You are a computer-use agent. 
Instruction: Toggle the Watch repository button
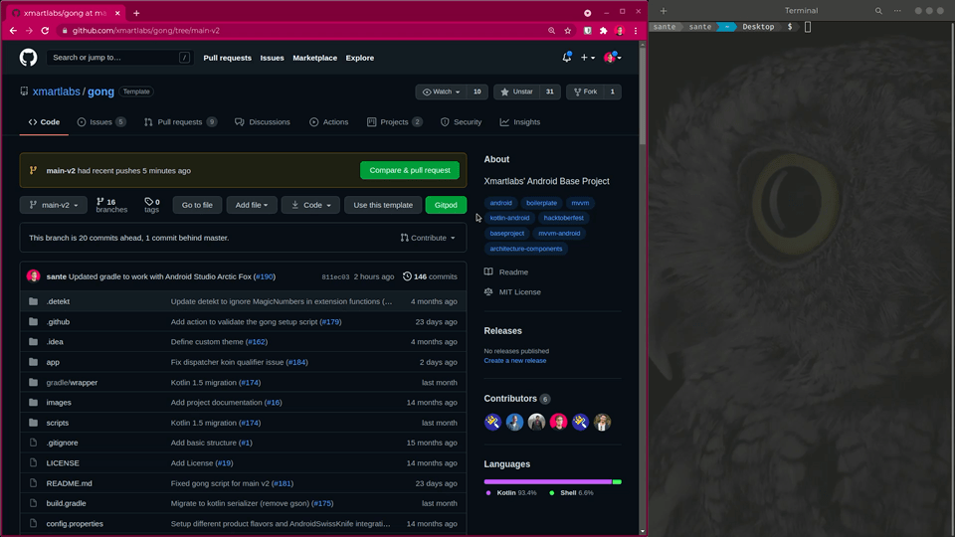(441, 91)
